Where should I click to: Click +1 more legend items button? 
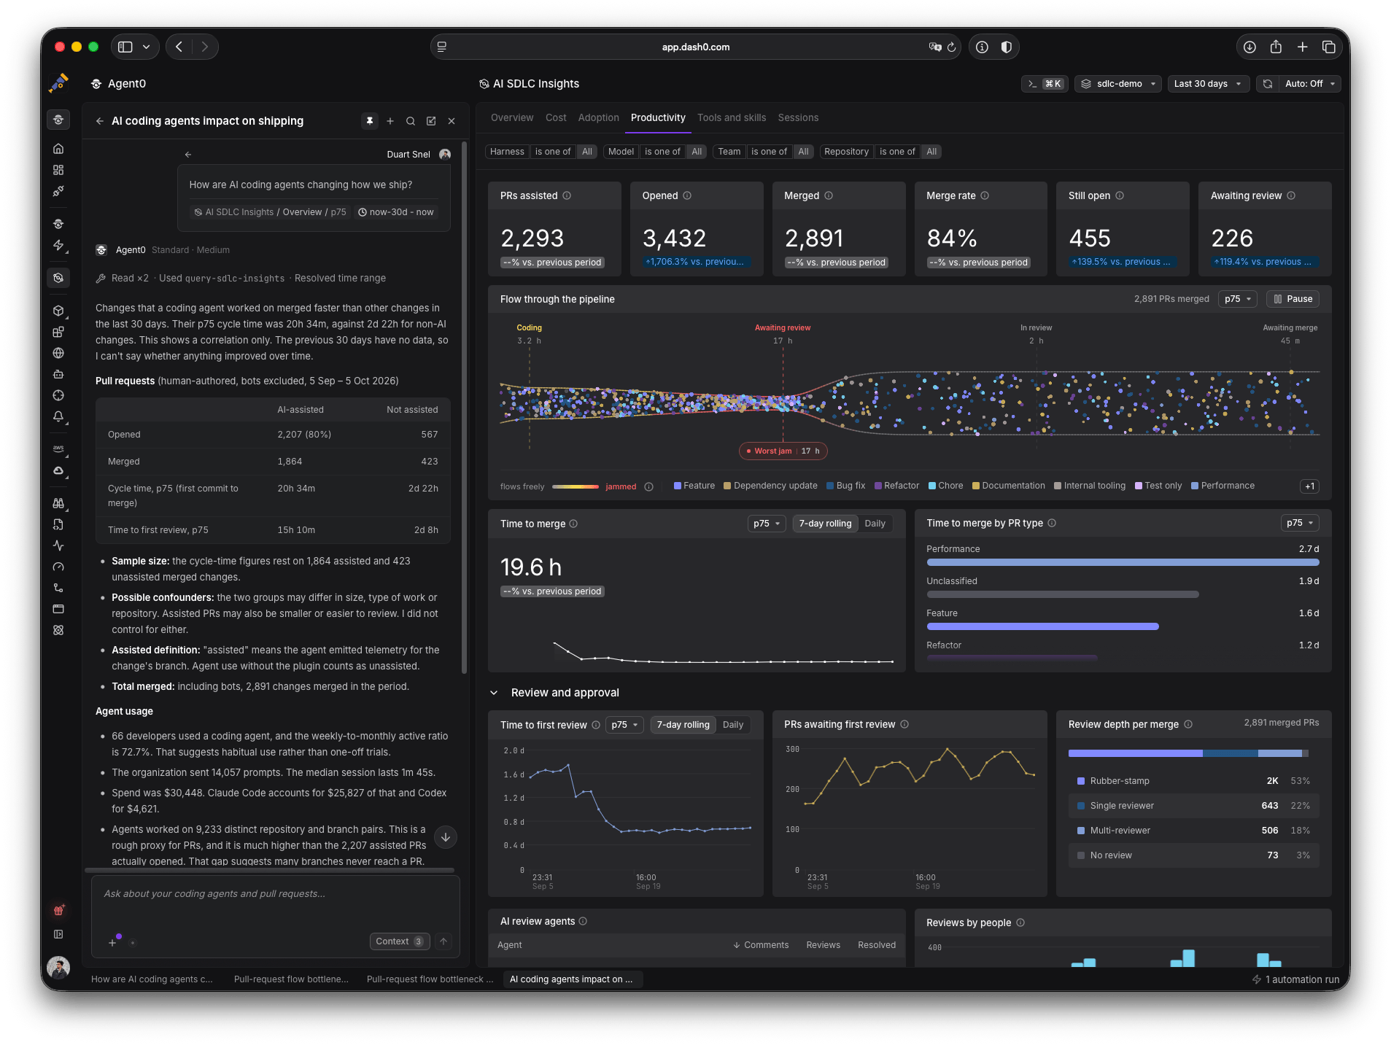point(1309,486)
